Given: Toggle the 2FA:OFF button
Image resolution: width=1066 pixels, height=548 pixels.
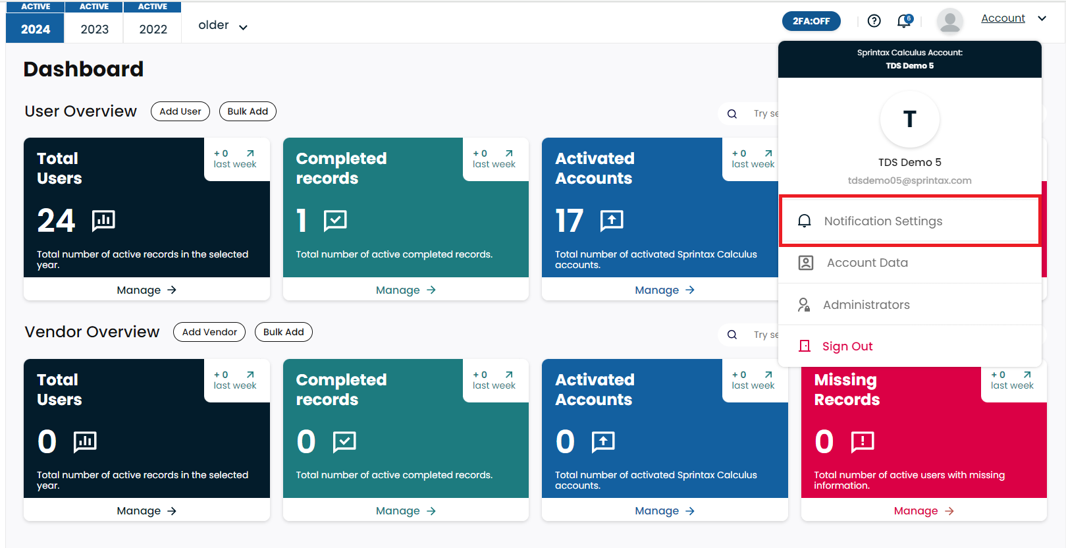Looking at the screenshot, I should 811,21.
